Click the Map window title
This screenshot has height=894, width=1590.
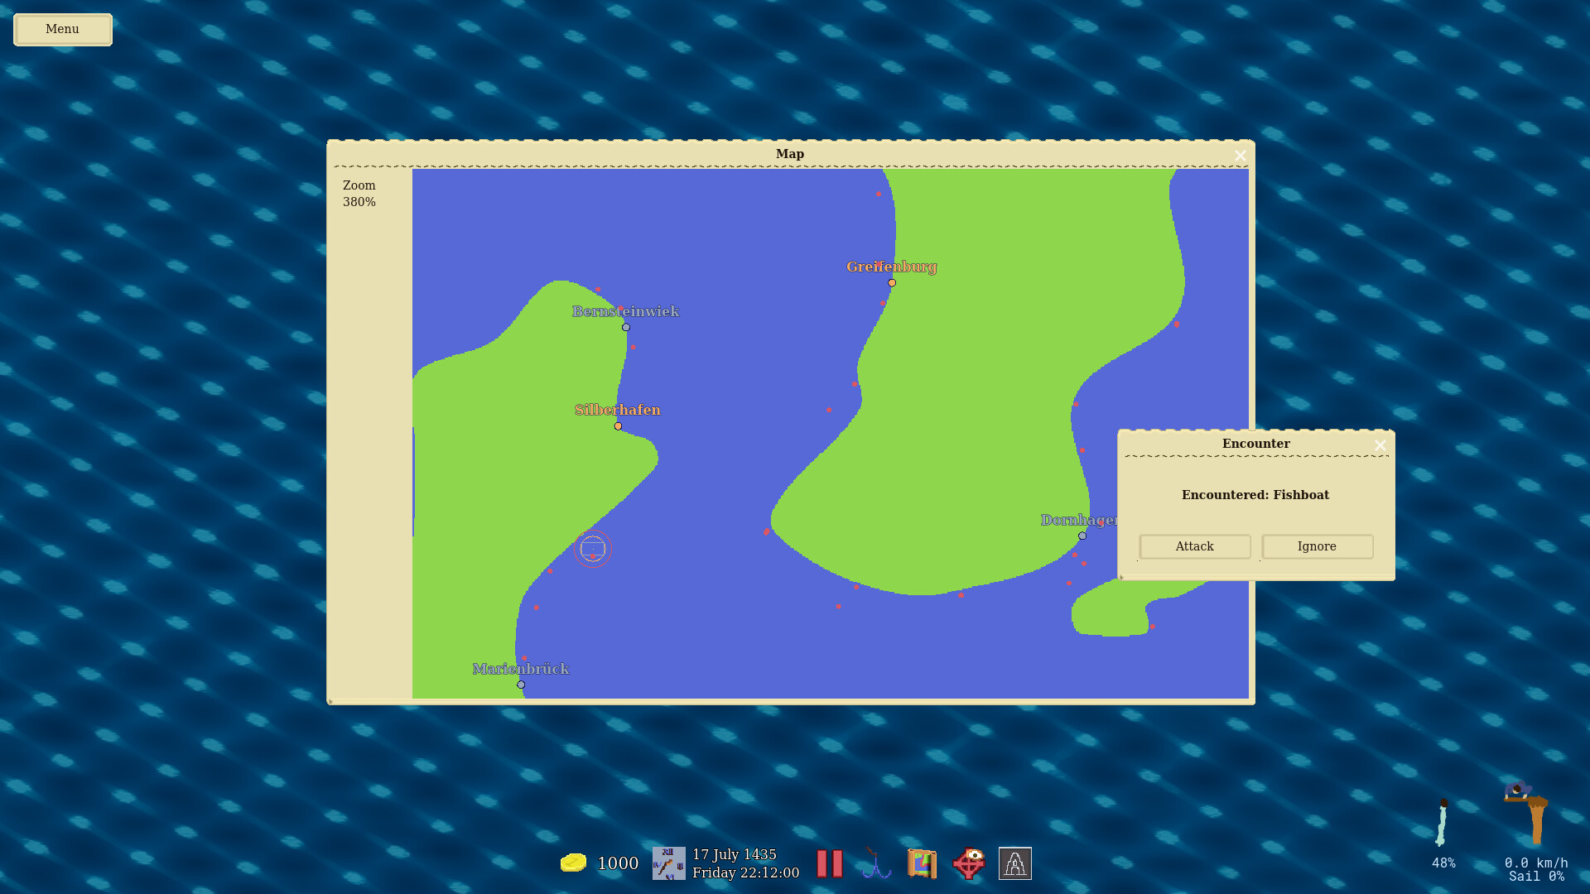pyautogui.click(x=790, y=154)
